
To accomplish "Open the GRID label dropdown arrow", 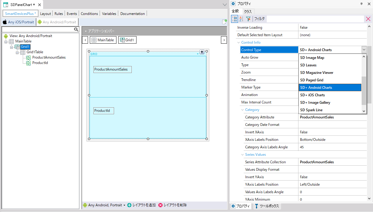I will click(198, 54).
